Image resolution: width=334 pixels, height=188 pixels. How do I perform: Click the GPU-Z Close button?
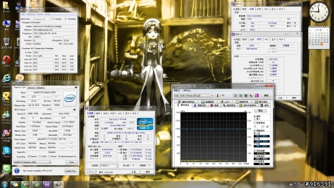pos(71,162)
